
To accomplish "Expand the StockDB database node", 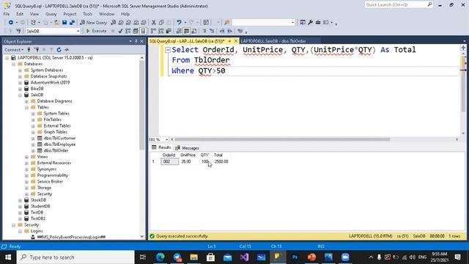I will [x=20, y=200].
